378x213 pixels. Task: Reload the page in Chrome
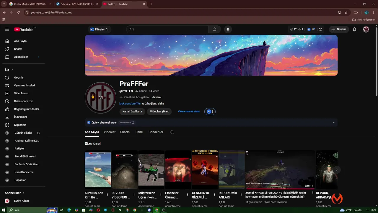click(x=18, y=12)
